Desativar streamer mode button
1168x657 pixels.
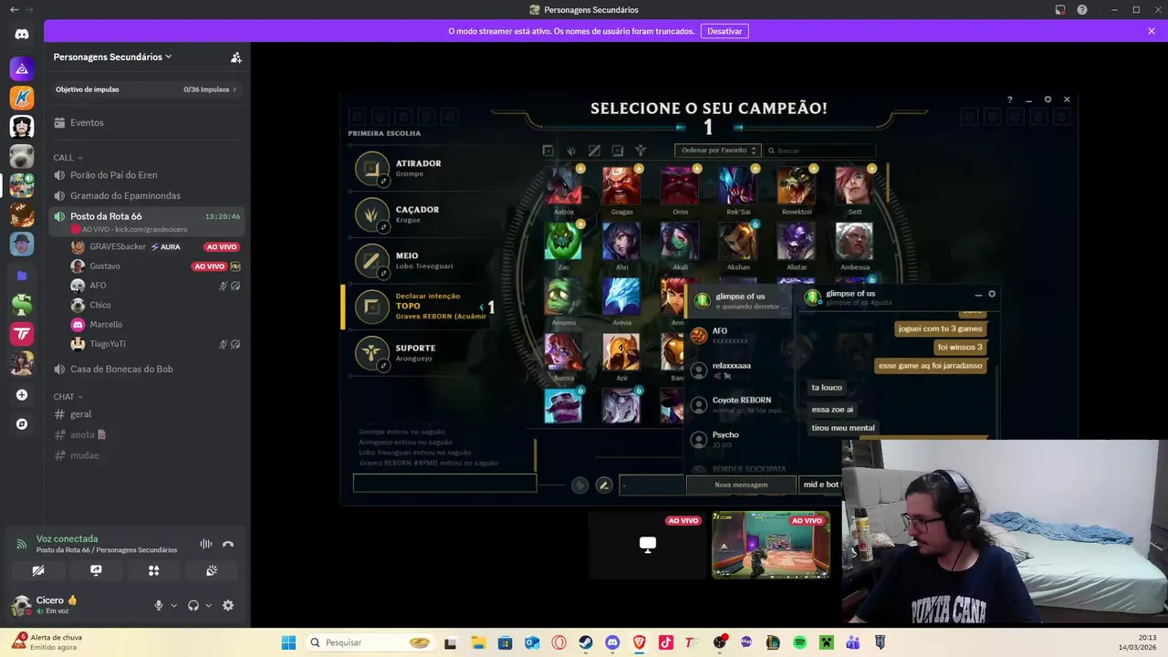pyautogui.click(x=725, y=31)
